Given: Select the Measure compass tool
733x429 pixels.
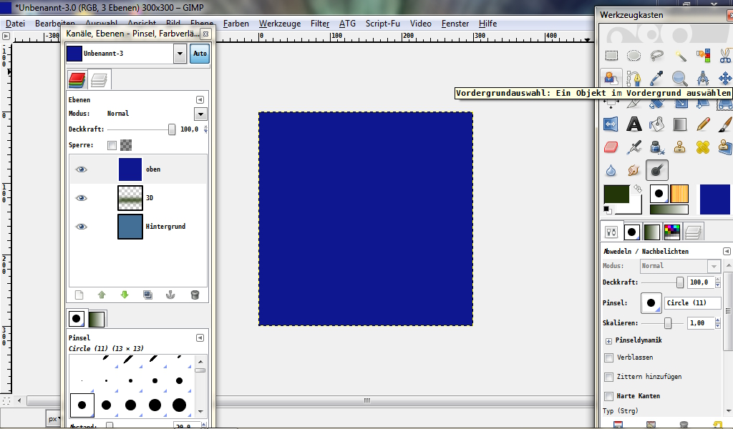Looking at the screenshot, I should 703,79.
